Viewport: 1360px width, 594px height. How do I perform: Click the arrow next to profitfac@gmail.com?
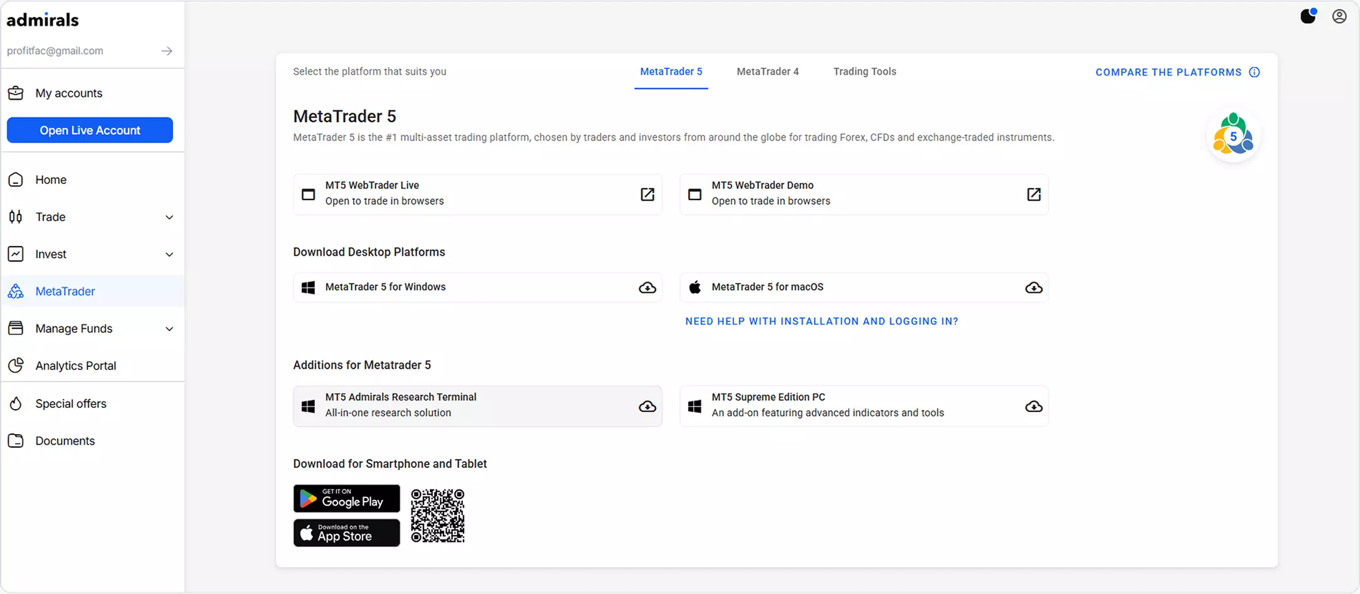click(x=167, y=51)
